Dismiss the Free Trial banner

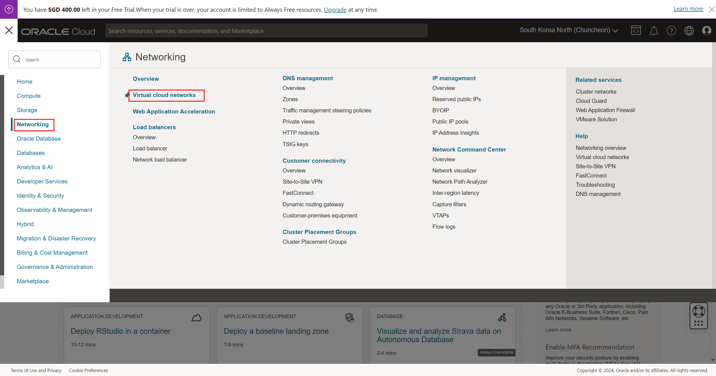[712, 10]
